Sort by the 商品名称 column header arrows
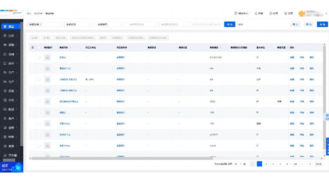Image resolution: width=329 pixels, height=181 pixels. [70, 47]
